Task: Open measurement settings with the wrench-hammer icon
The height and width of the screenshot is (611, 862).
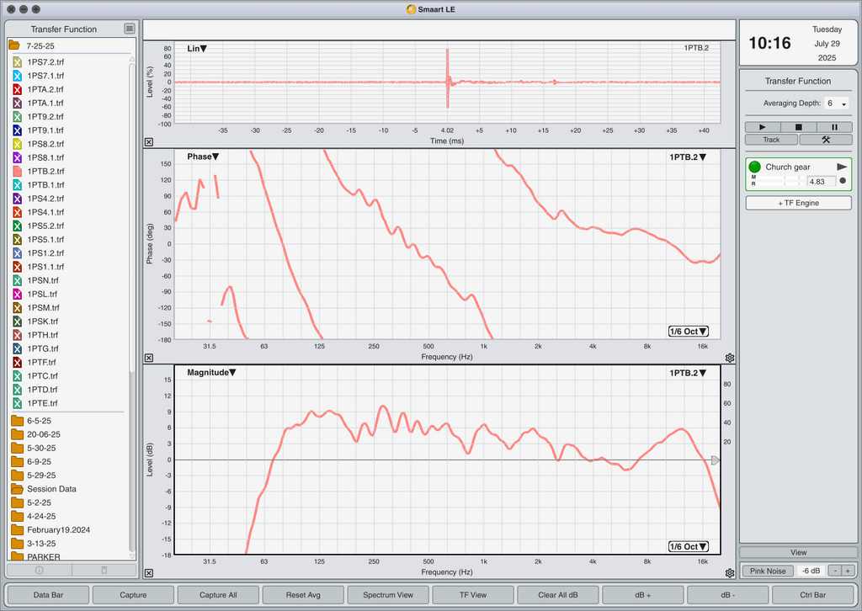Action: pos(826,140)
